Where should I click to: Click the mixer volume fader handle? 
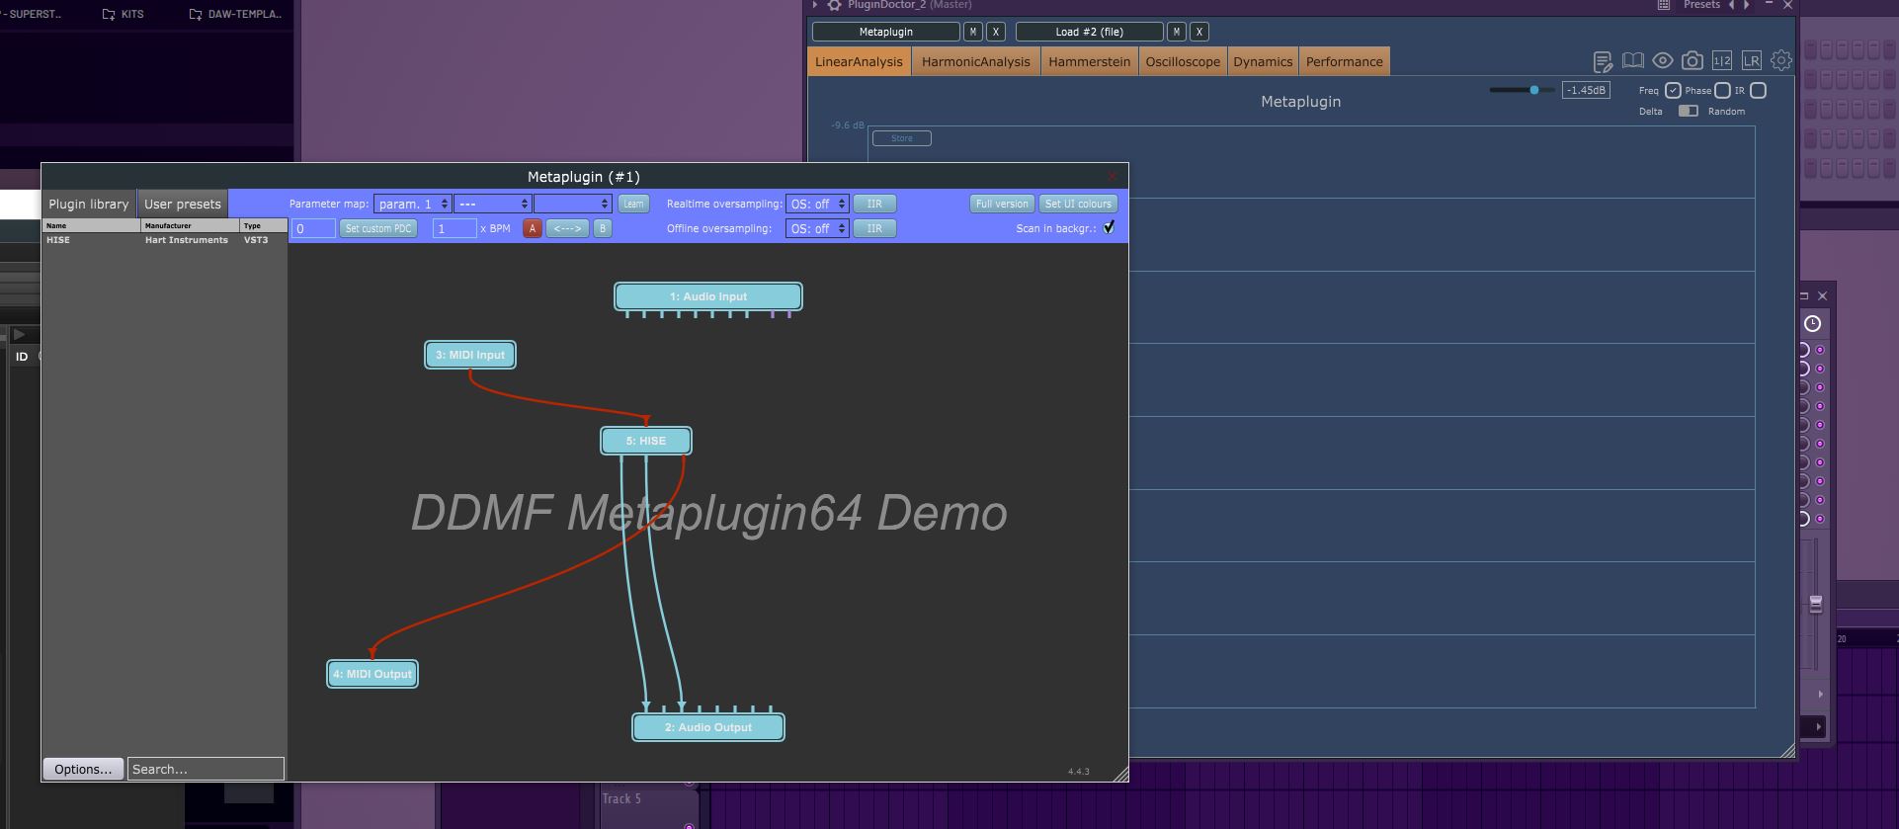[1815, 604]
